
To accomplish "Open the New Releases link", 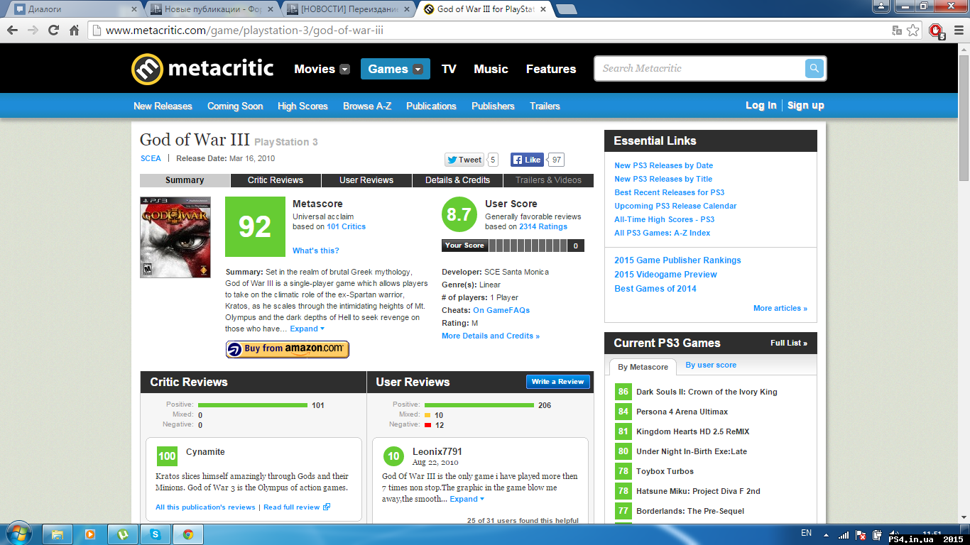I will click(163, 106).
